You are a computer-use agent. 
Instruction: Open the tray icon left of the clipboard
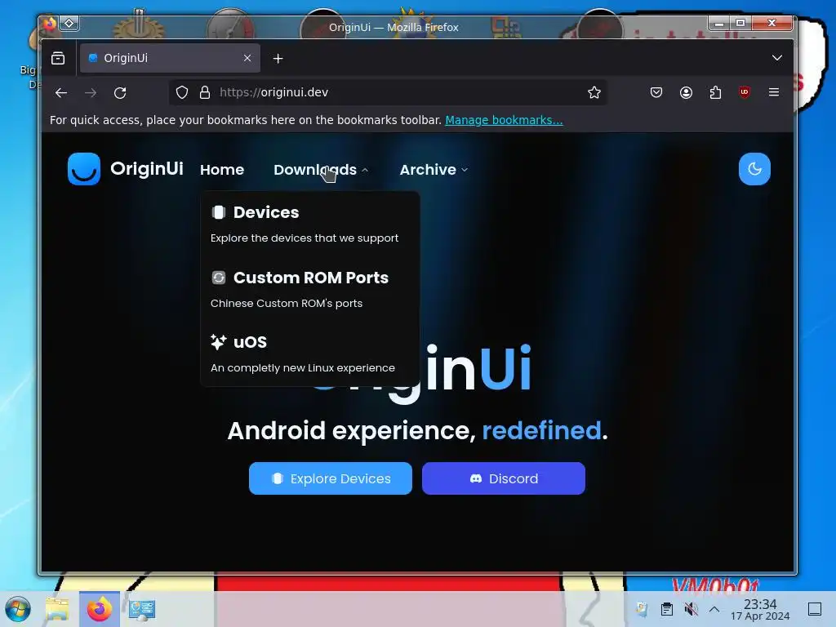point(642,609)
